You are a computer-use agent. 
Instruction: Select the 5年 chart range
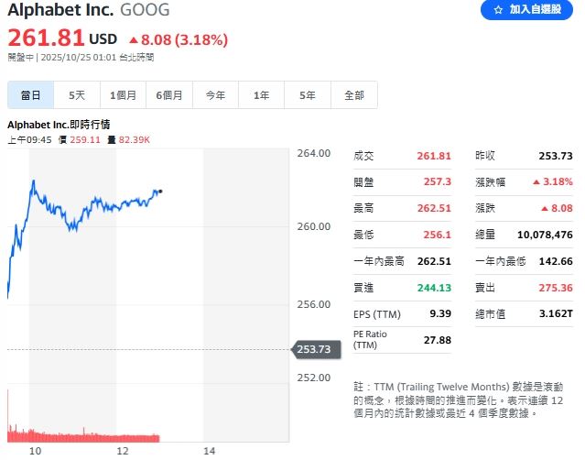[308, 95]
